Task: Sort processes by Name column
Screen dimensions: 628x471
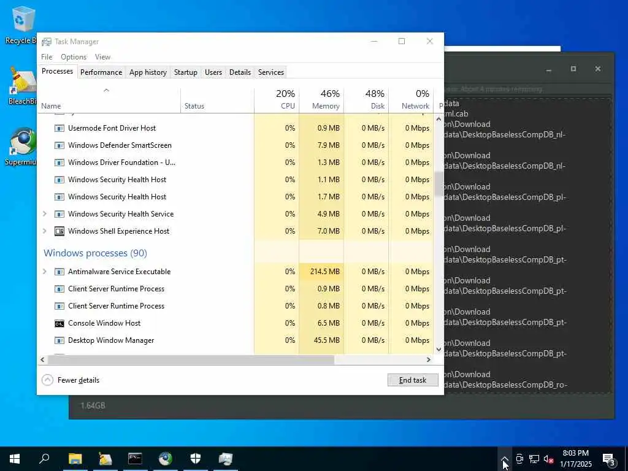Action: [109, 100]
